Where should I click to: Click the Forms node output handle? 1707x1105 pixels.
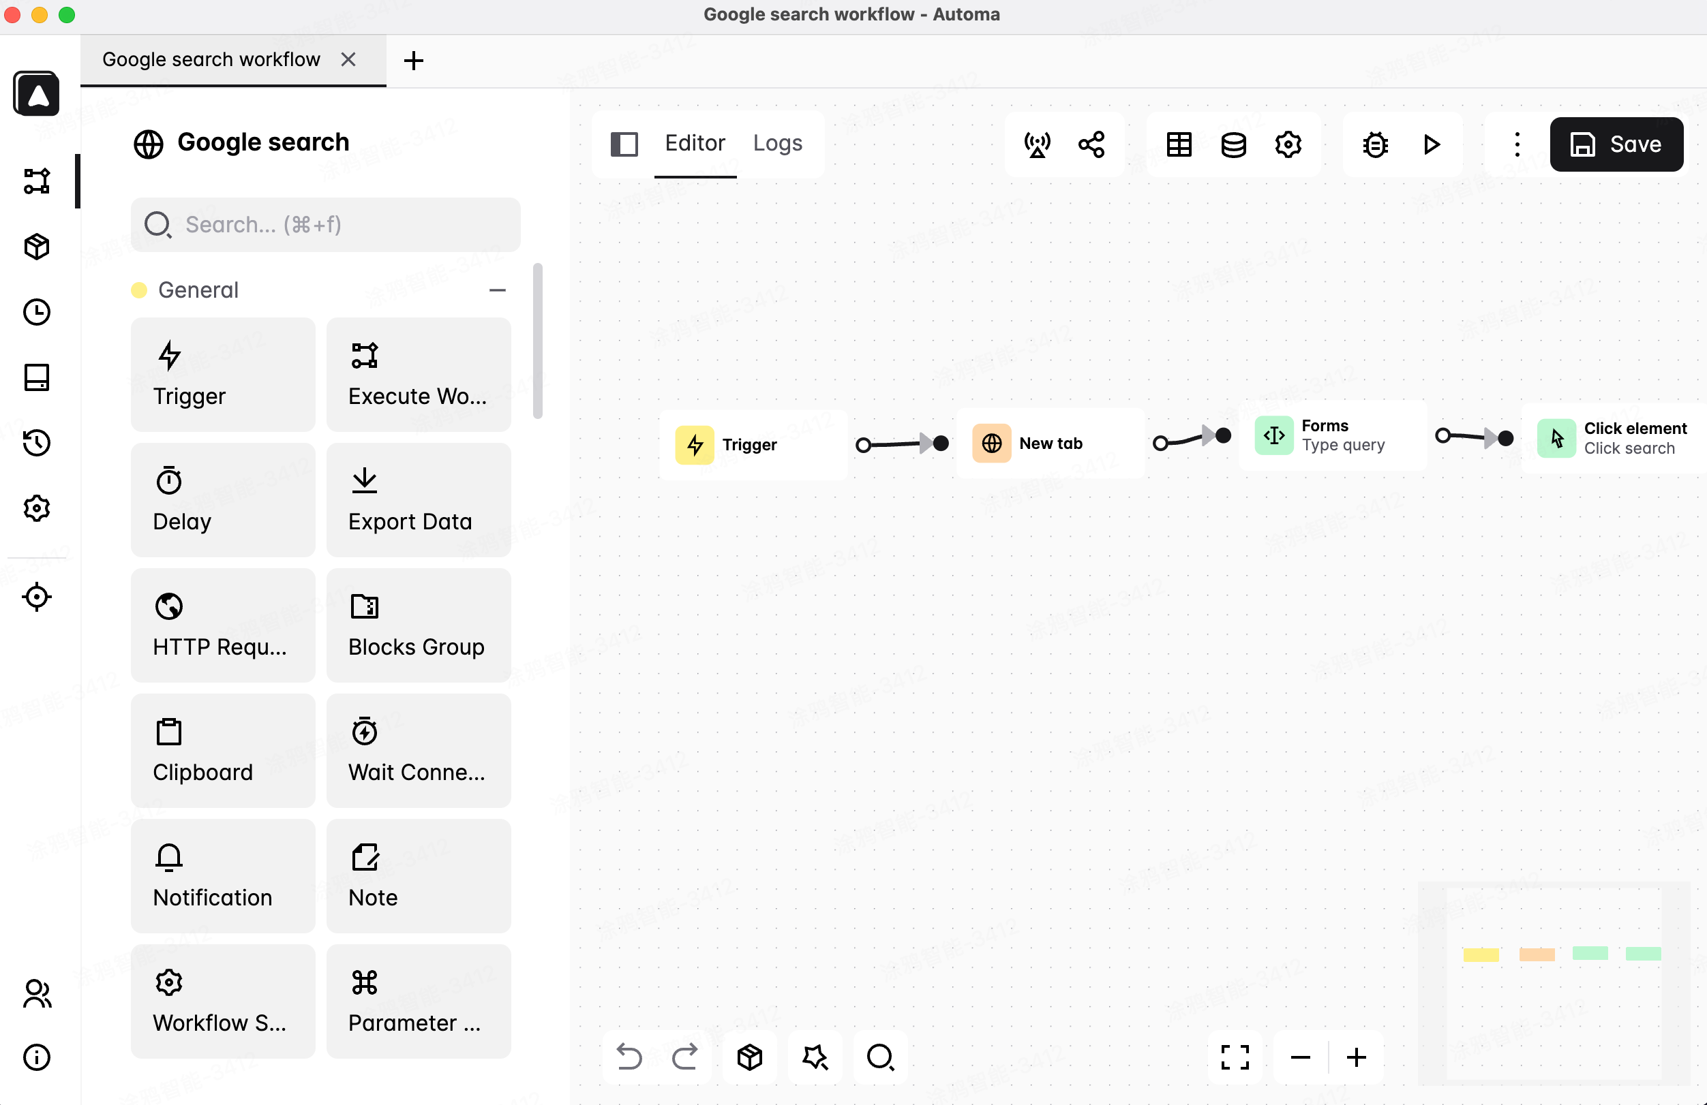coord(1442,435)
